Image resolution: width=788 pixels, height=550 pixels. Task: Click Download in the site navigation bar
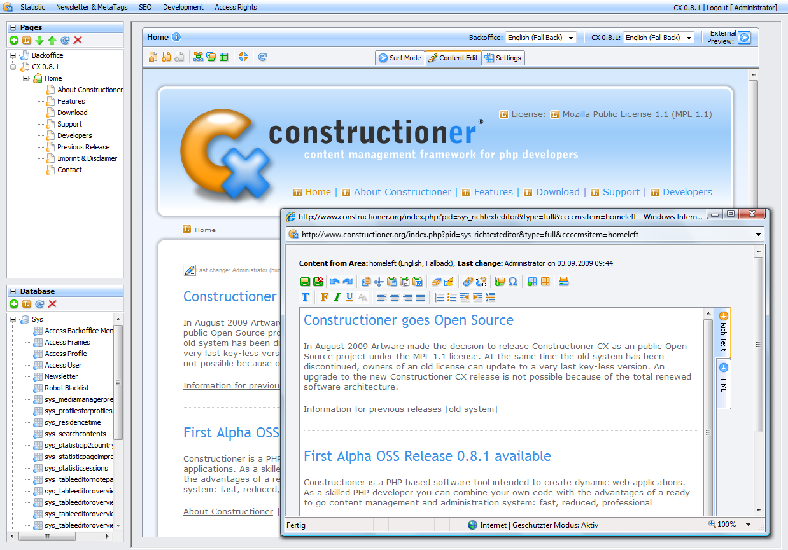click(x=558, y=192)
